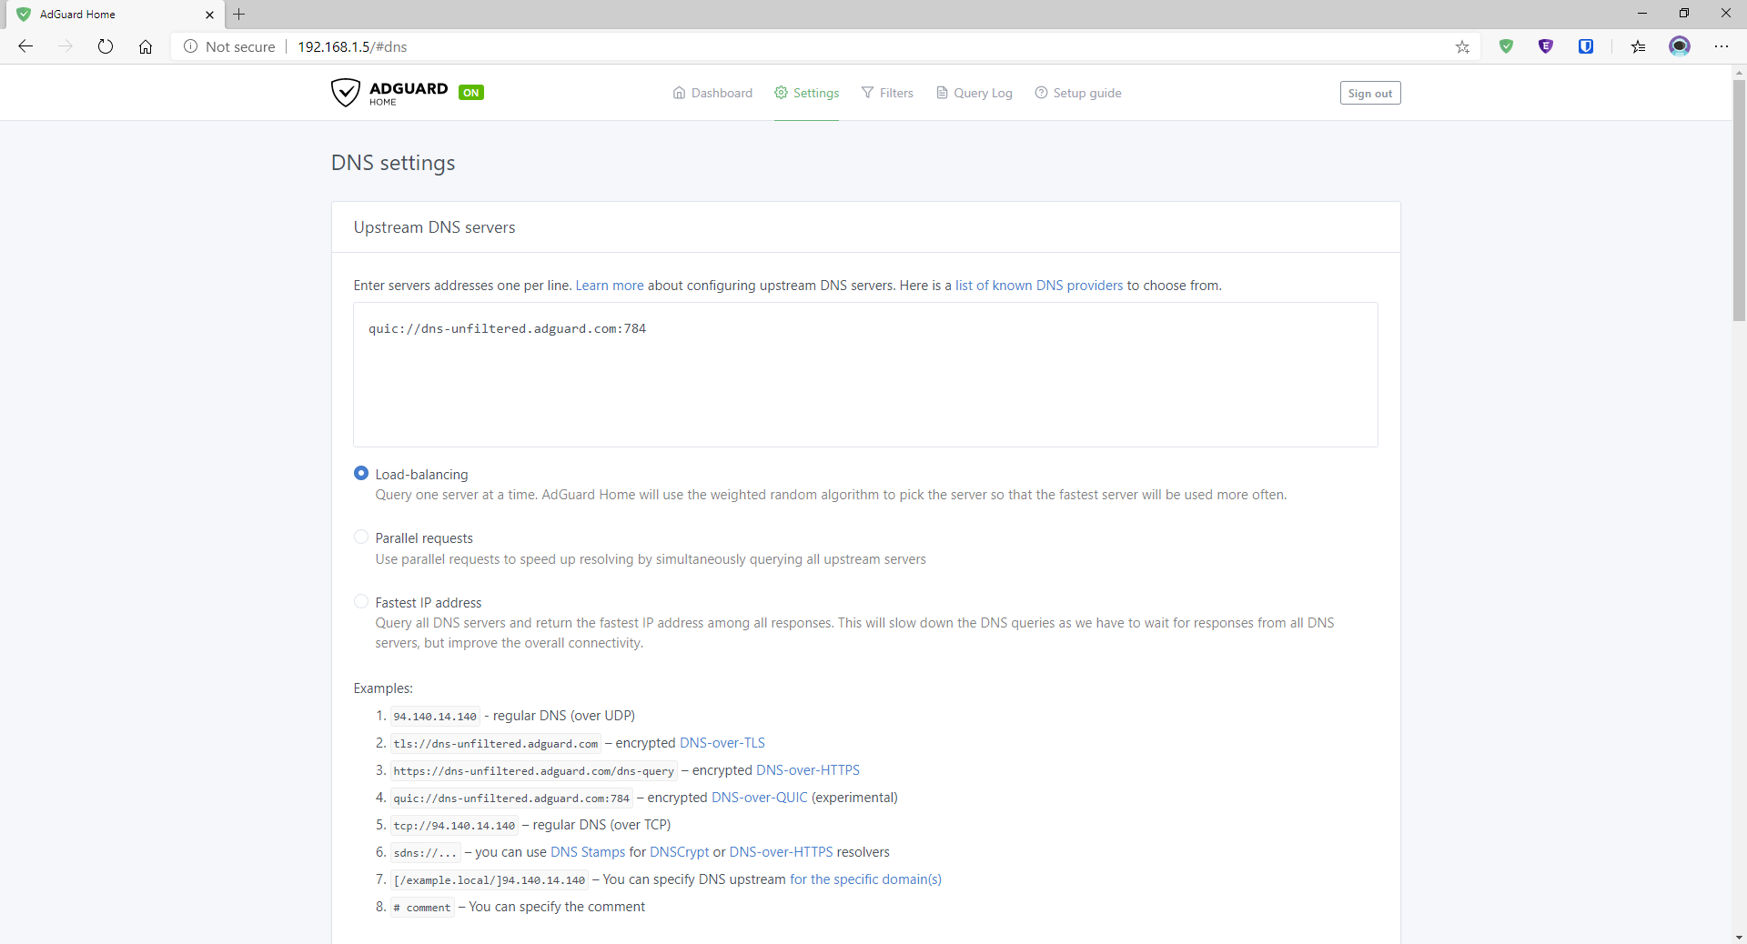Open the Bitwarden extension icon
This screenshot has width=1747, height=944.
[1586, 46]
